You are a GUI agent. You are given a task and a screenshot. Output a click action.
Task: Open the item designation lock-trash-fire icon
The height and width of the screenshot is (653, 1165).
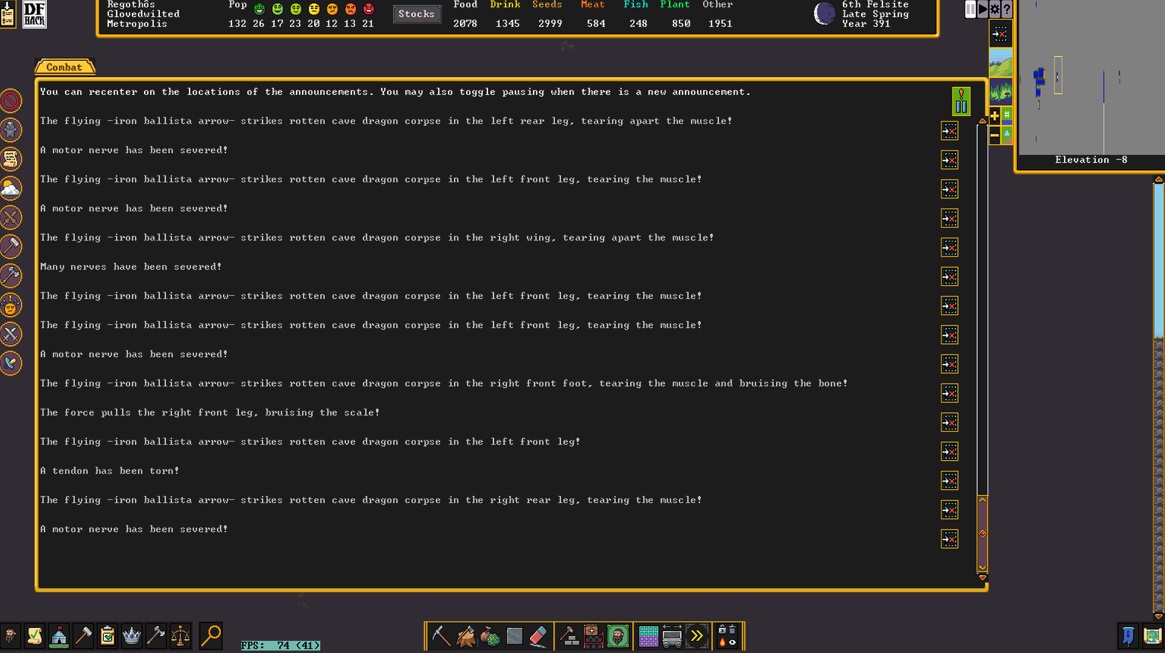[727, 636]
